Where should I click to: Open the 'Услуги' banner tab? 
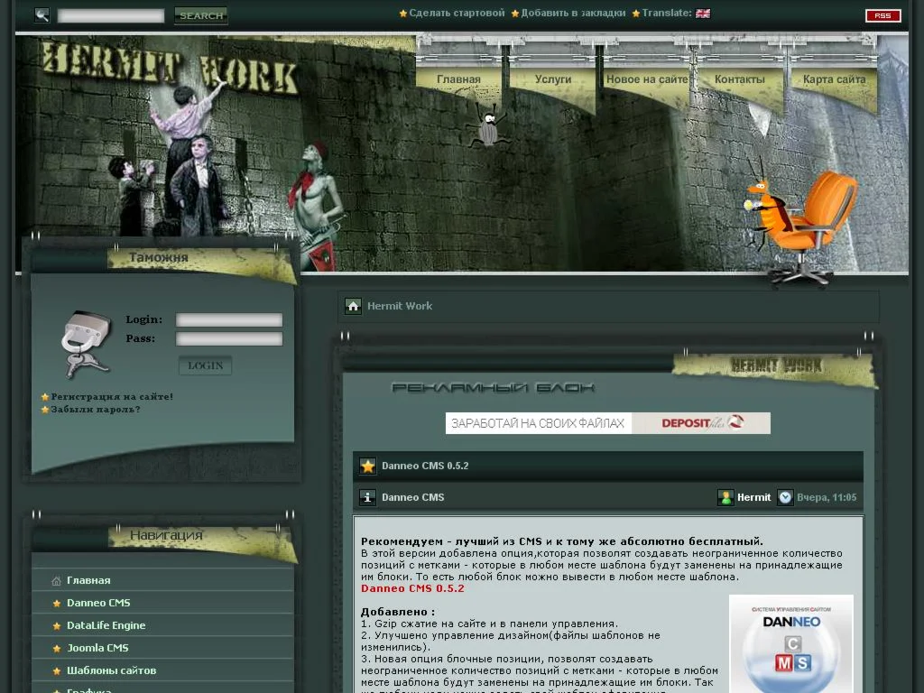pyautogui.click(x=553, y=79)
